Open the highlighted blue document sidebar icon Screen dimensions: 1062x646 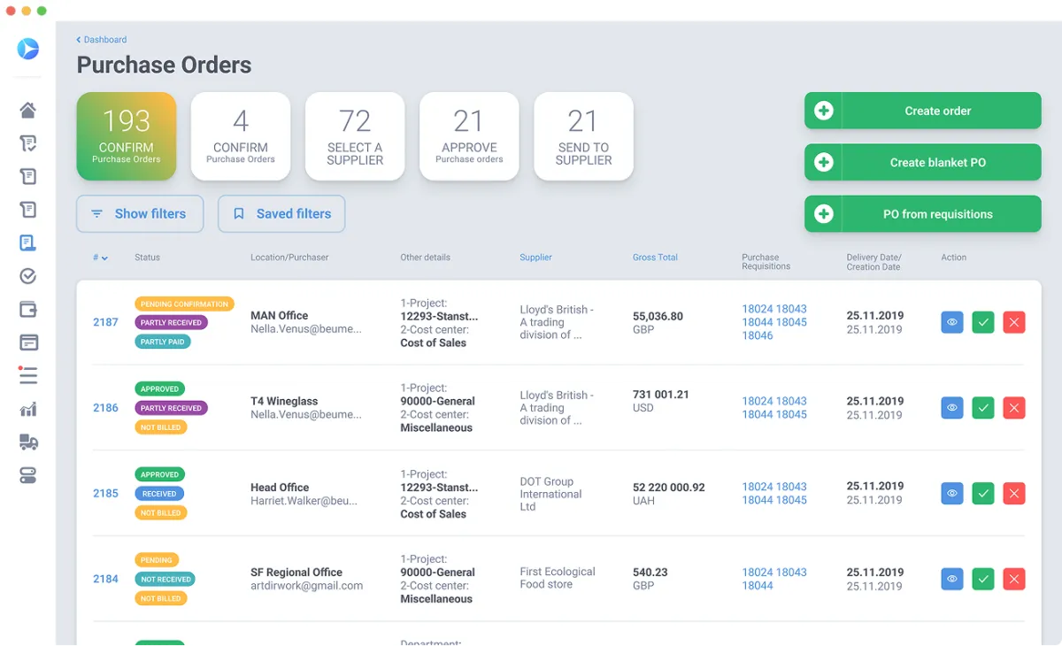point(28,242)
